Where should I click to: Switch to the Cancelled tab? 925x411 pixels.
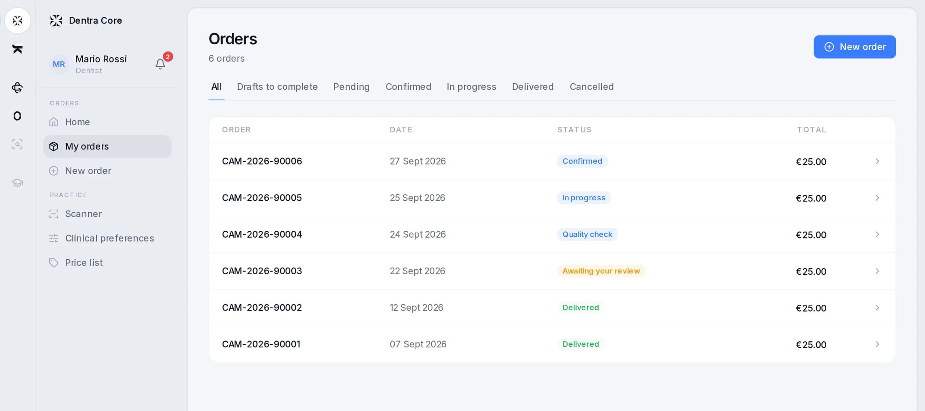[x=592, y=87]
